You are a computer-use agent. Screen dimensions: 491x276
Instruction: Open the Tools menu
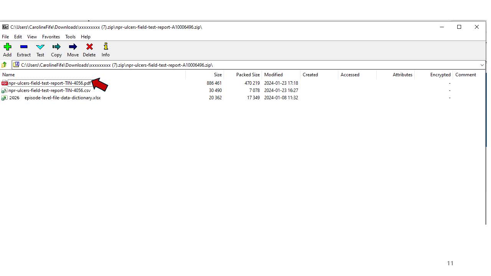pos(70,37)
